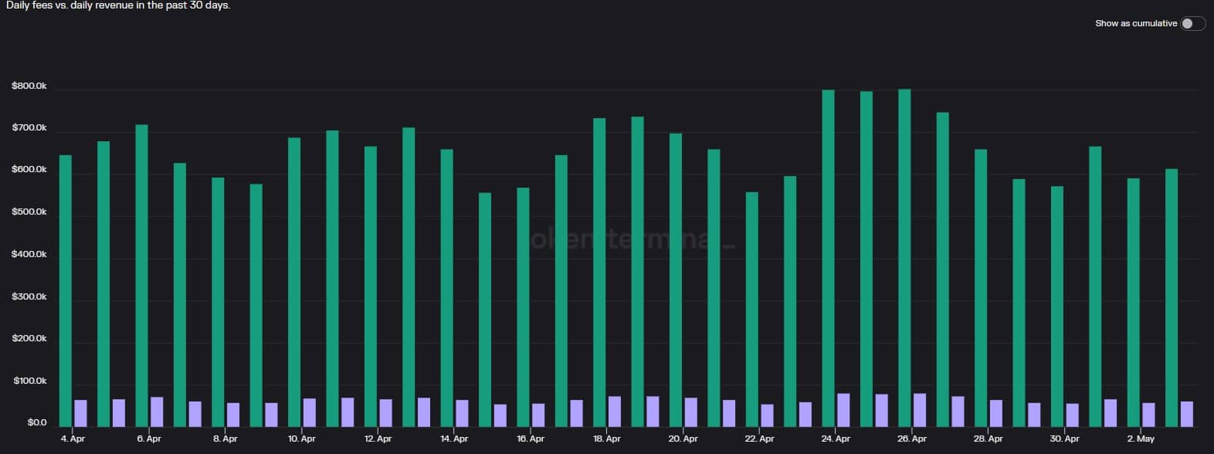Screen dimensions: 1214x454
Task: Select the purple revenue bar for 16. Apr
Action: pos(538,415)
